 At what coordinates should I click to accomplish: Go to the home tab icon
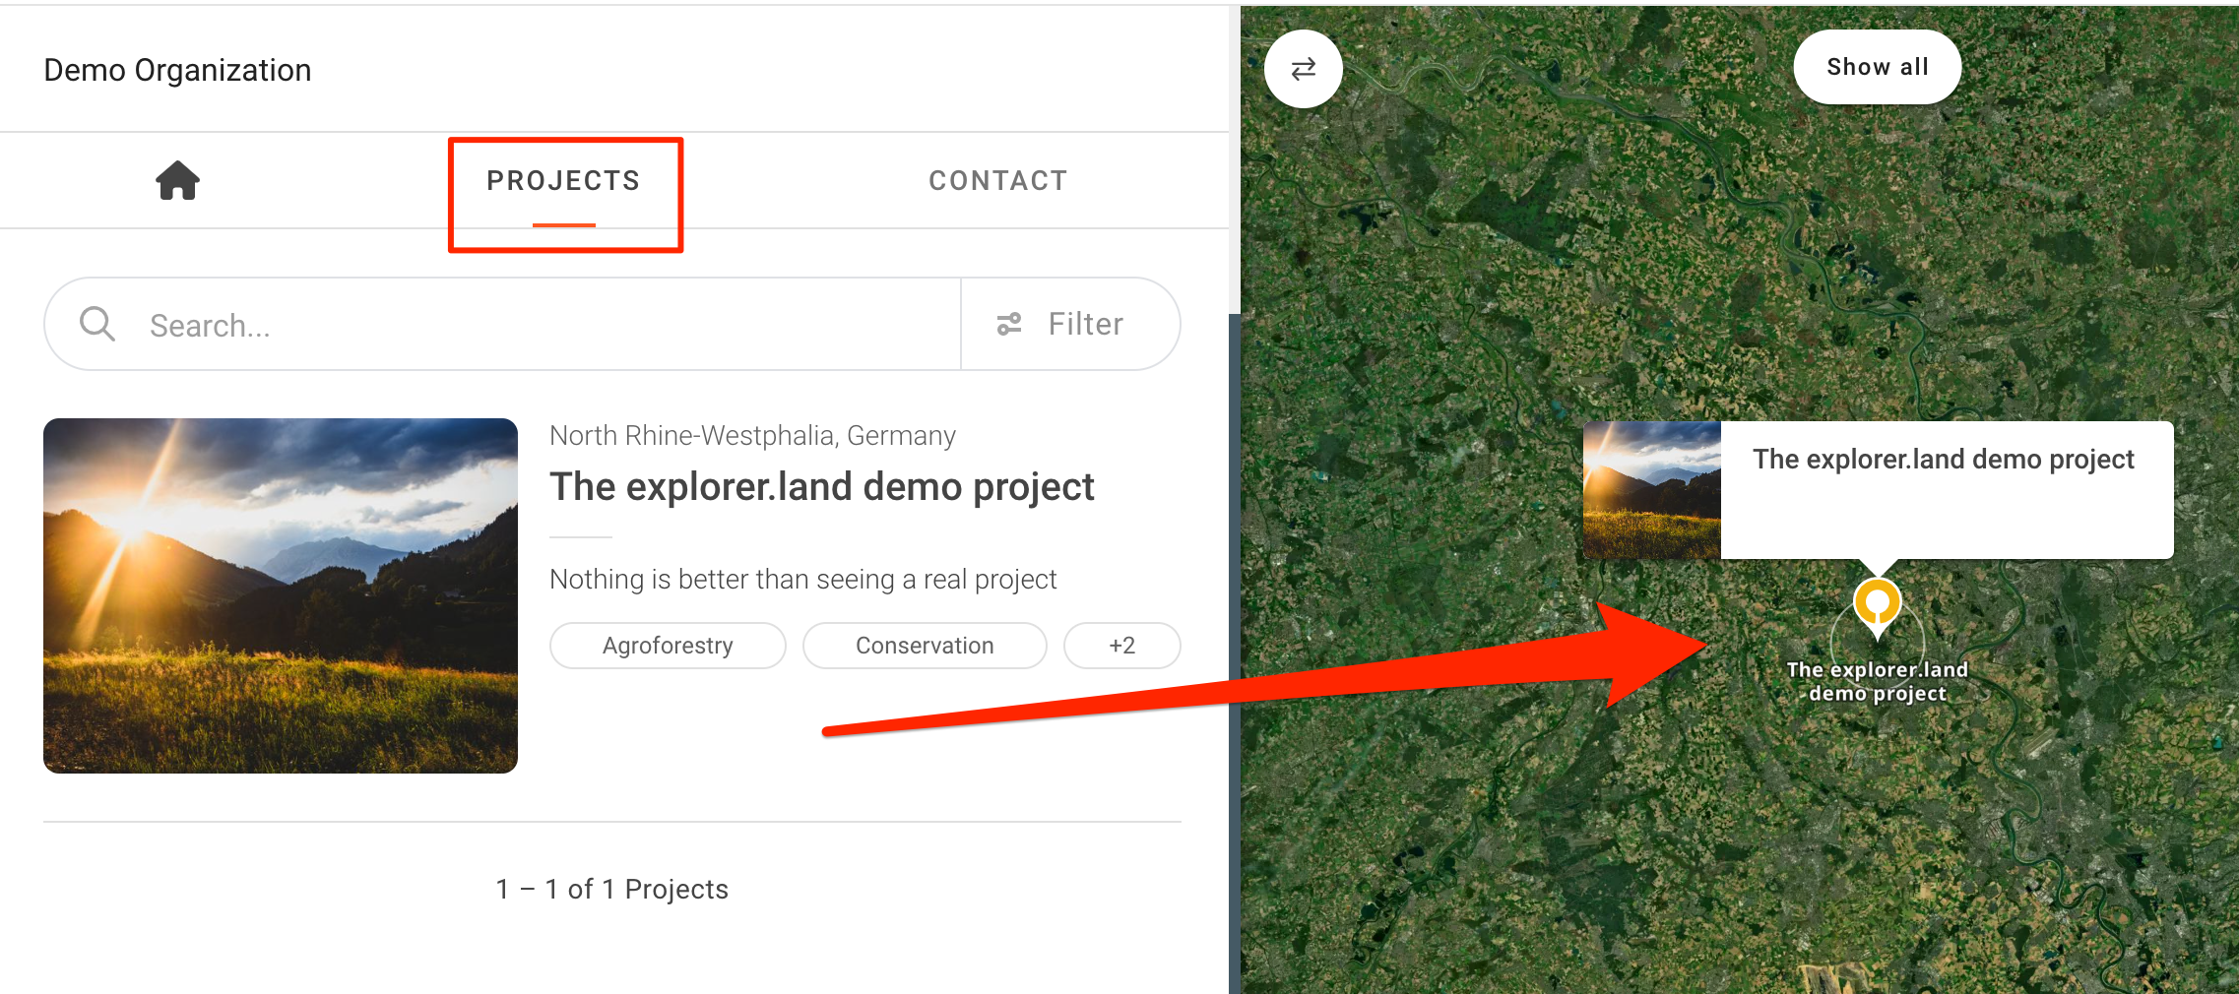[x=178, y=181]
